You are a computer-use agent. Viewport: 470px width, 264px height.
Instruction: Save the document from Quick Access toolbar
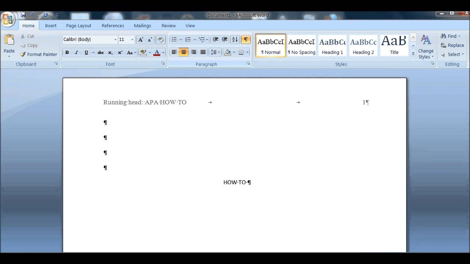click(x=23, y=15)
